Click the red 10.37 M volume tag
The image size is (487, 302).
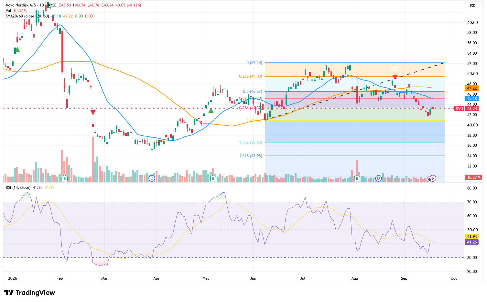[473, 178]
